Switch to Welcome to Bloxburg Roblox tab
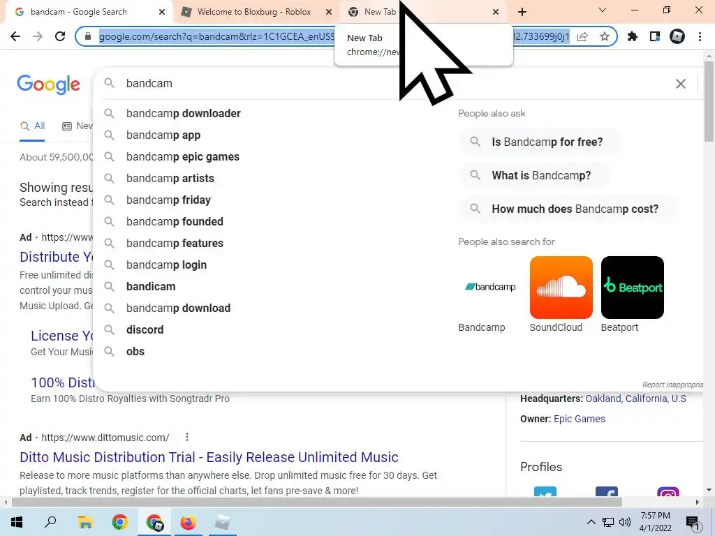715x536 pixels. pyautogui.click(x=254, y=12)
